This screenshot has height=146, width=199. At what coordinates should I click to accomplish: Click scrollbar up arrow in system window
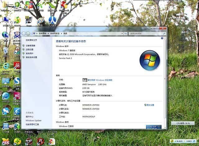click(165, 38)
